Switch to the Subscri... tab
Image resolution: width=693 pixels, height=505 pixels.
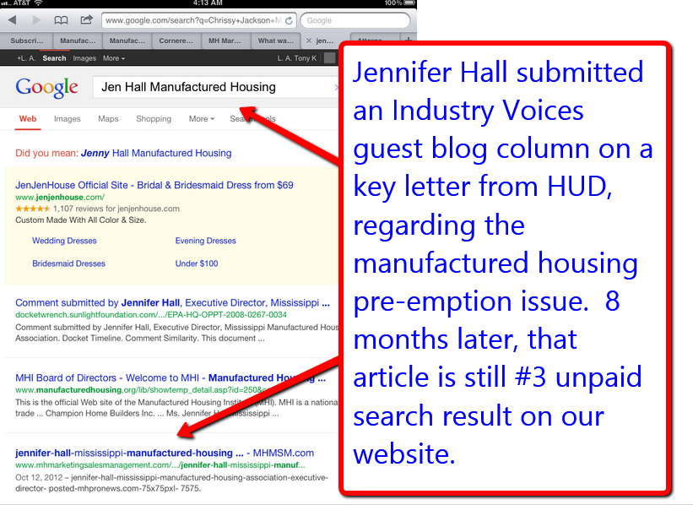tap(27, 41)
